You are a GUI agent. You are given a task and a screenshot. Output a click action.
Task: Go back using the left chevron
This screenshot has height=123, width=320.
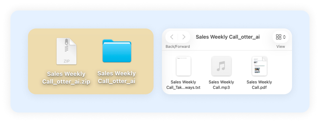(x=172, y=37)
